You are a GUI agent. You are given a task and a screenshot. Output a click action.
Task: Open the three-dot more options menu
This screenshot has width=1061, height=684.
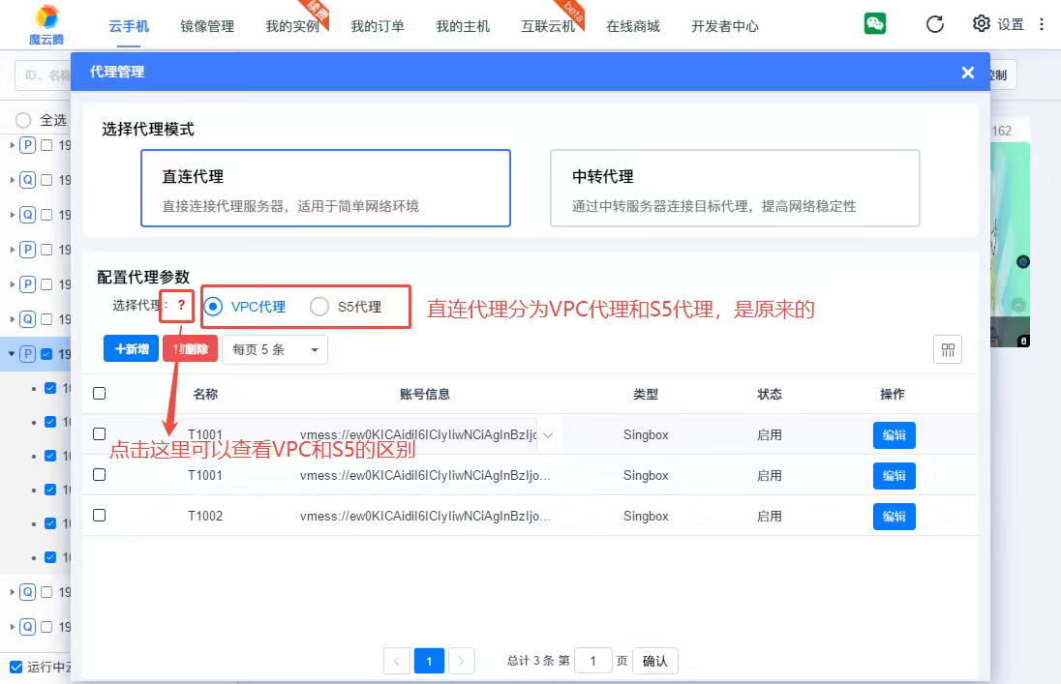click(1043, 24)
